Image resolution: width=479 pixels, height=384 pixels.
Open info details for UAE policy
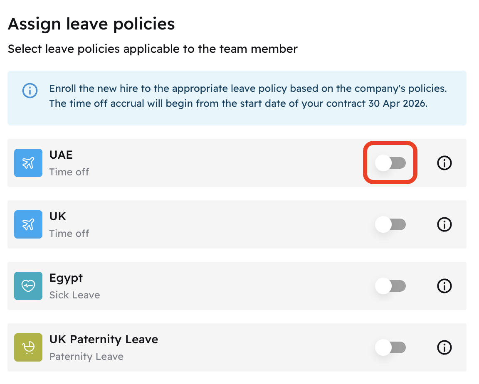tap(444, 163)
